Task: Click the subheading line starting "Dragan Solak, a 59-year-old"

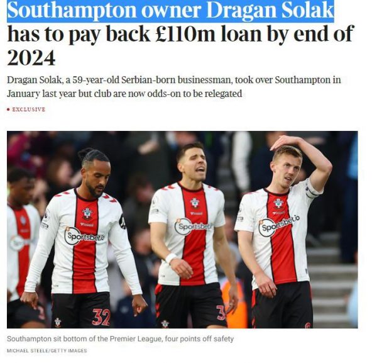Action: click(174, 80)
